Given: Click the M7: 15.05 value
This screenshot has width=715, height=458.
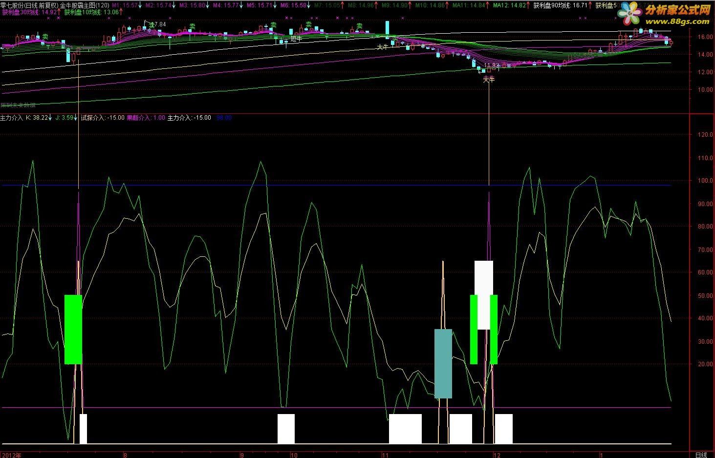Looking at the screenshot, I should (327, 5).
